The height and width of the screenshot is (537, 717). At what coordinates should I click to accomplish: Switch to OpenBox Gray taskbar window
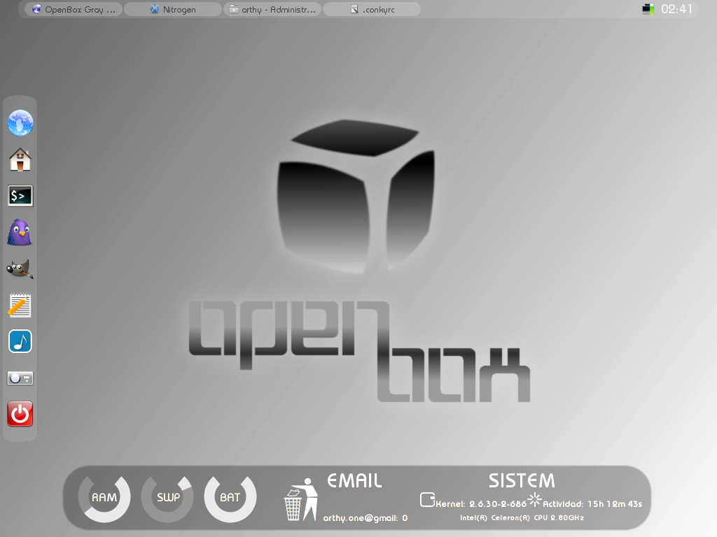point(73,9)
